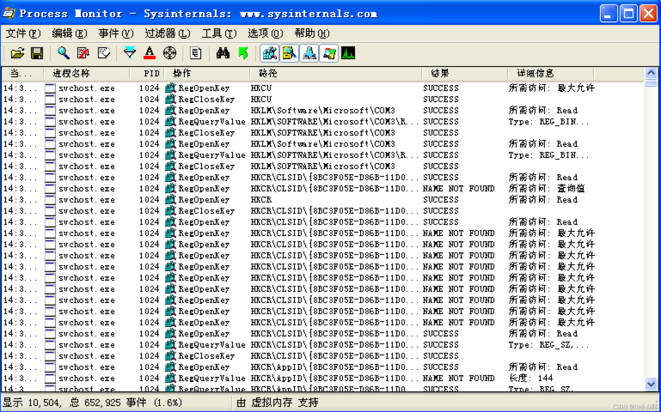The height and width of the screenshot is (412, 661).
Task: Toggle Show Registry Activity icon
Action: coord(269,53)
